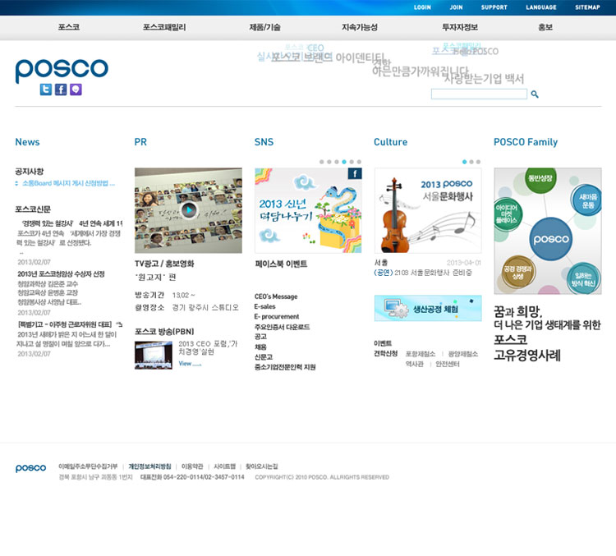Click the 생산공정 체험 banner
The width and height of the screenshot is (616, 556).
pos(428,308)
